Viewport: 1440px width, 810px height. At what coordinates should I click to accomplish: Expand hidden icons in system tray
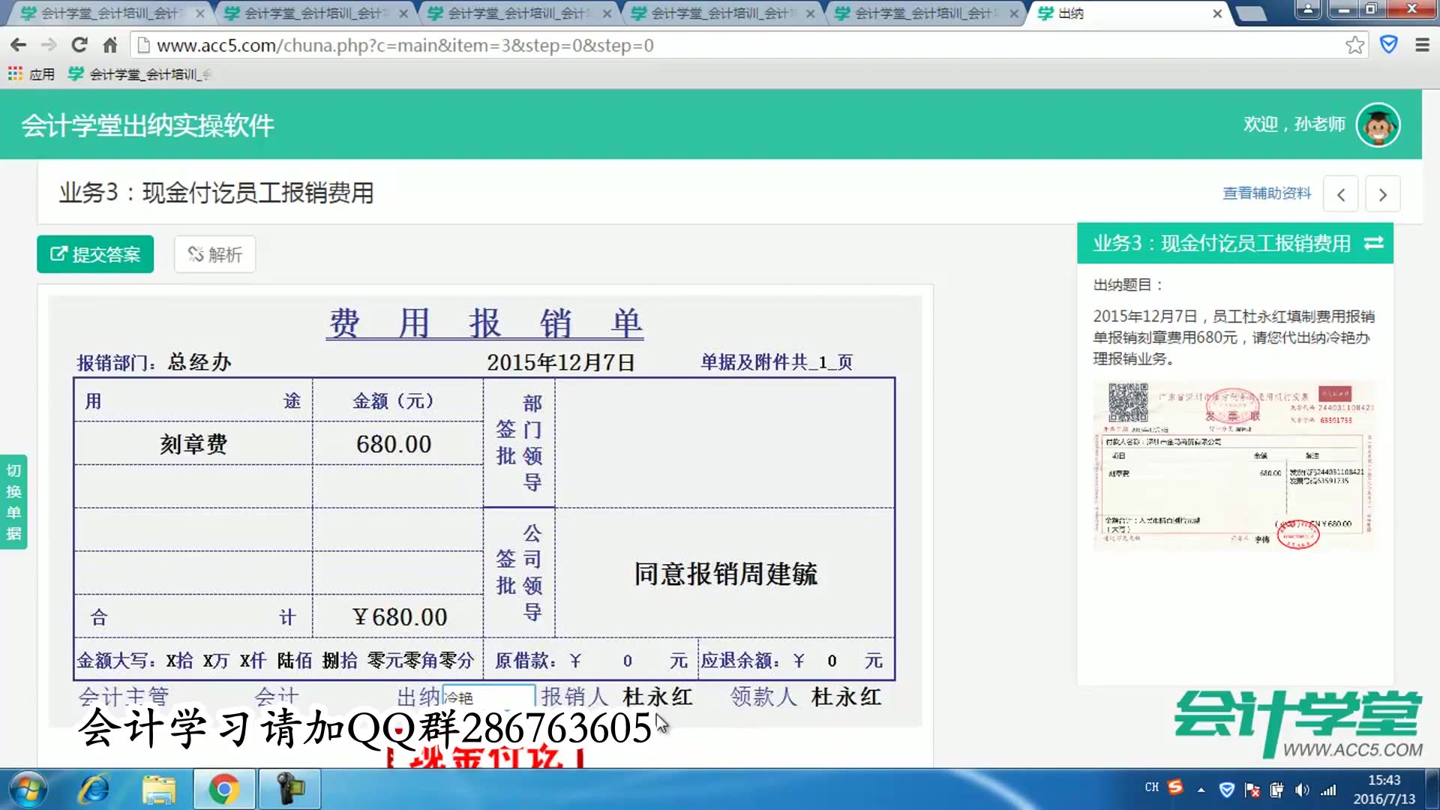point(1200,789)
